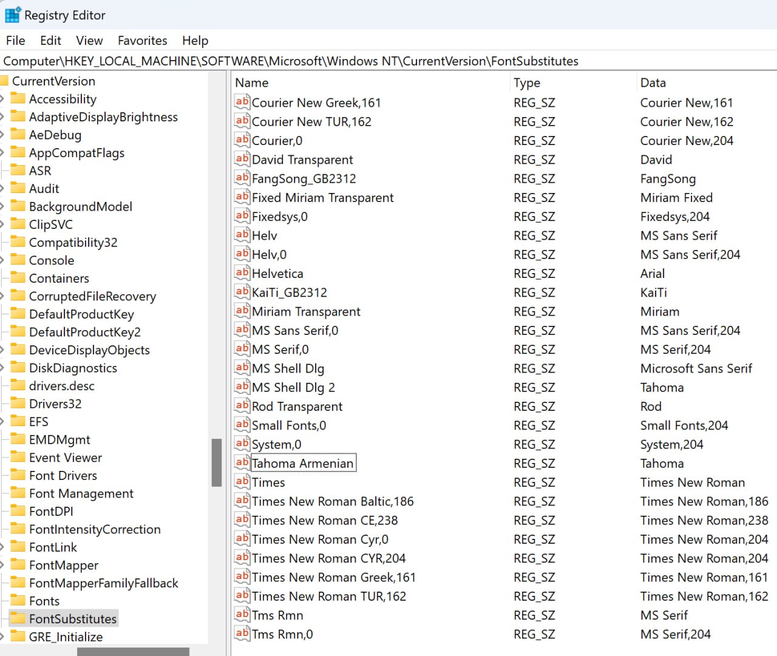The image size is (777, 656).
Task: Click the Registry Editor app icon in title bar
Action: 12,15
